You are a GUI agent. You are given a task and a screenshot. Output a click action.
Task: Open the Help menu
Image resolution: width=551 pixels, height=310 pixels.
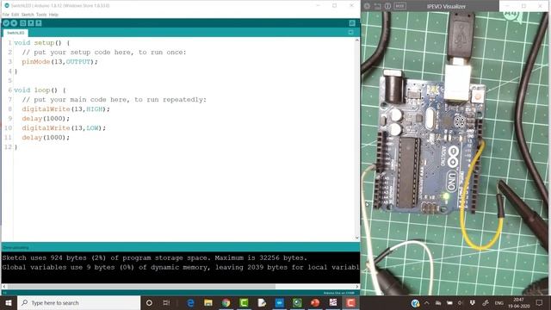coord(53,15)
